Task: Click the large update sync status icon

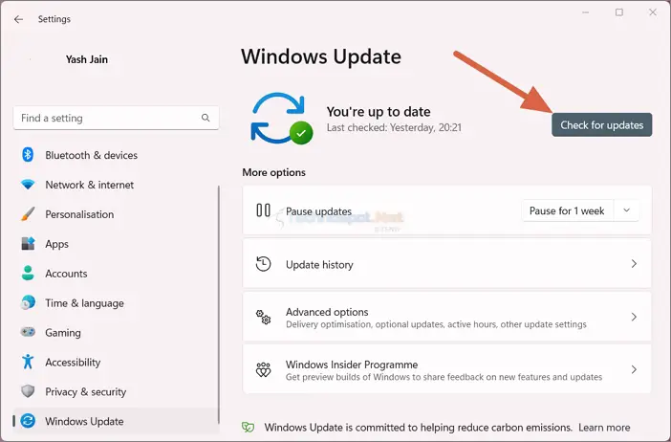Action: pyautogui.click(x=282, y=119)
